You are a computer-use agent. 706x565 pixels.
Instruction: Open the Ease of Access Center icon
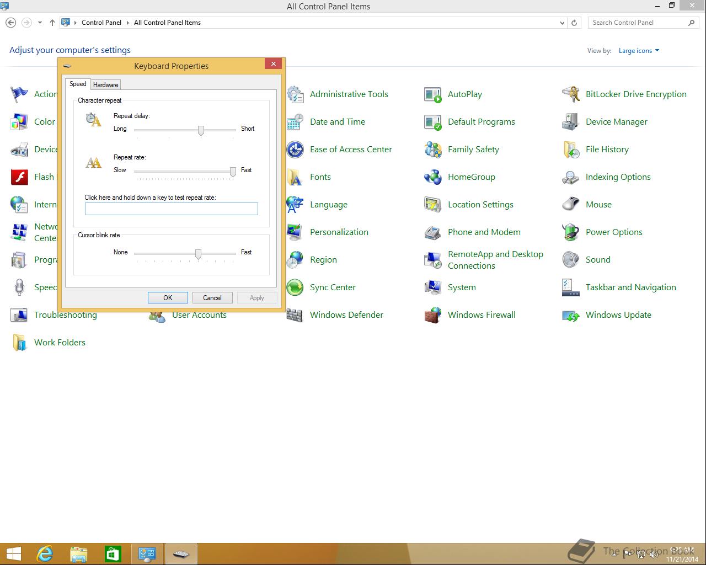tap(295, 150)
